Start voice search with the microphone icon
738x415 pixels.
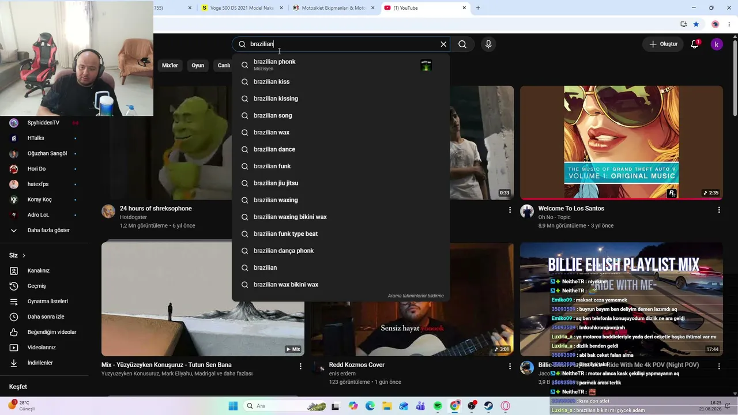tap(488, 44)
